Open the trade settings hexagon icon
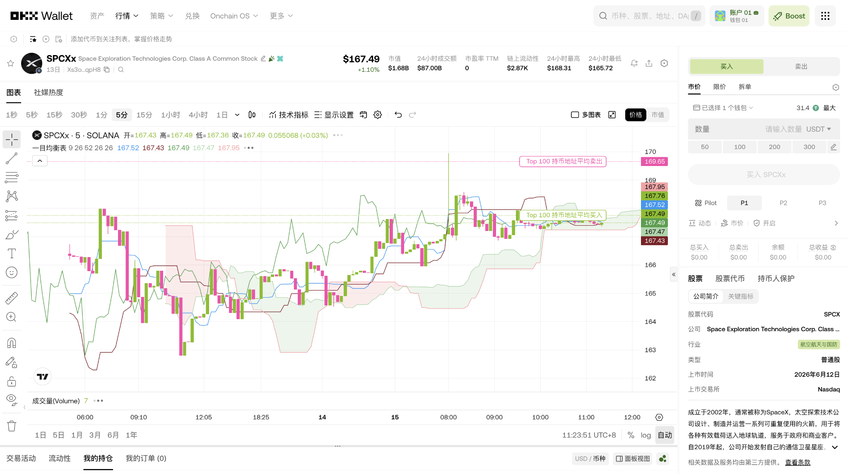 [836, 87]
